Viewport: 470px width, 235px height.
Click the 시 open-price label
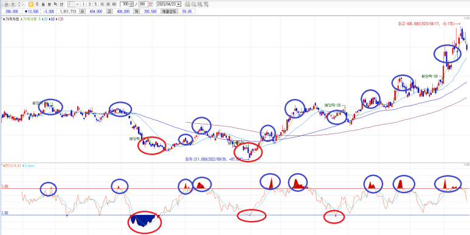coord(82,12)
